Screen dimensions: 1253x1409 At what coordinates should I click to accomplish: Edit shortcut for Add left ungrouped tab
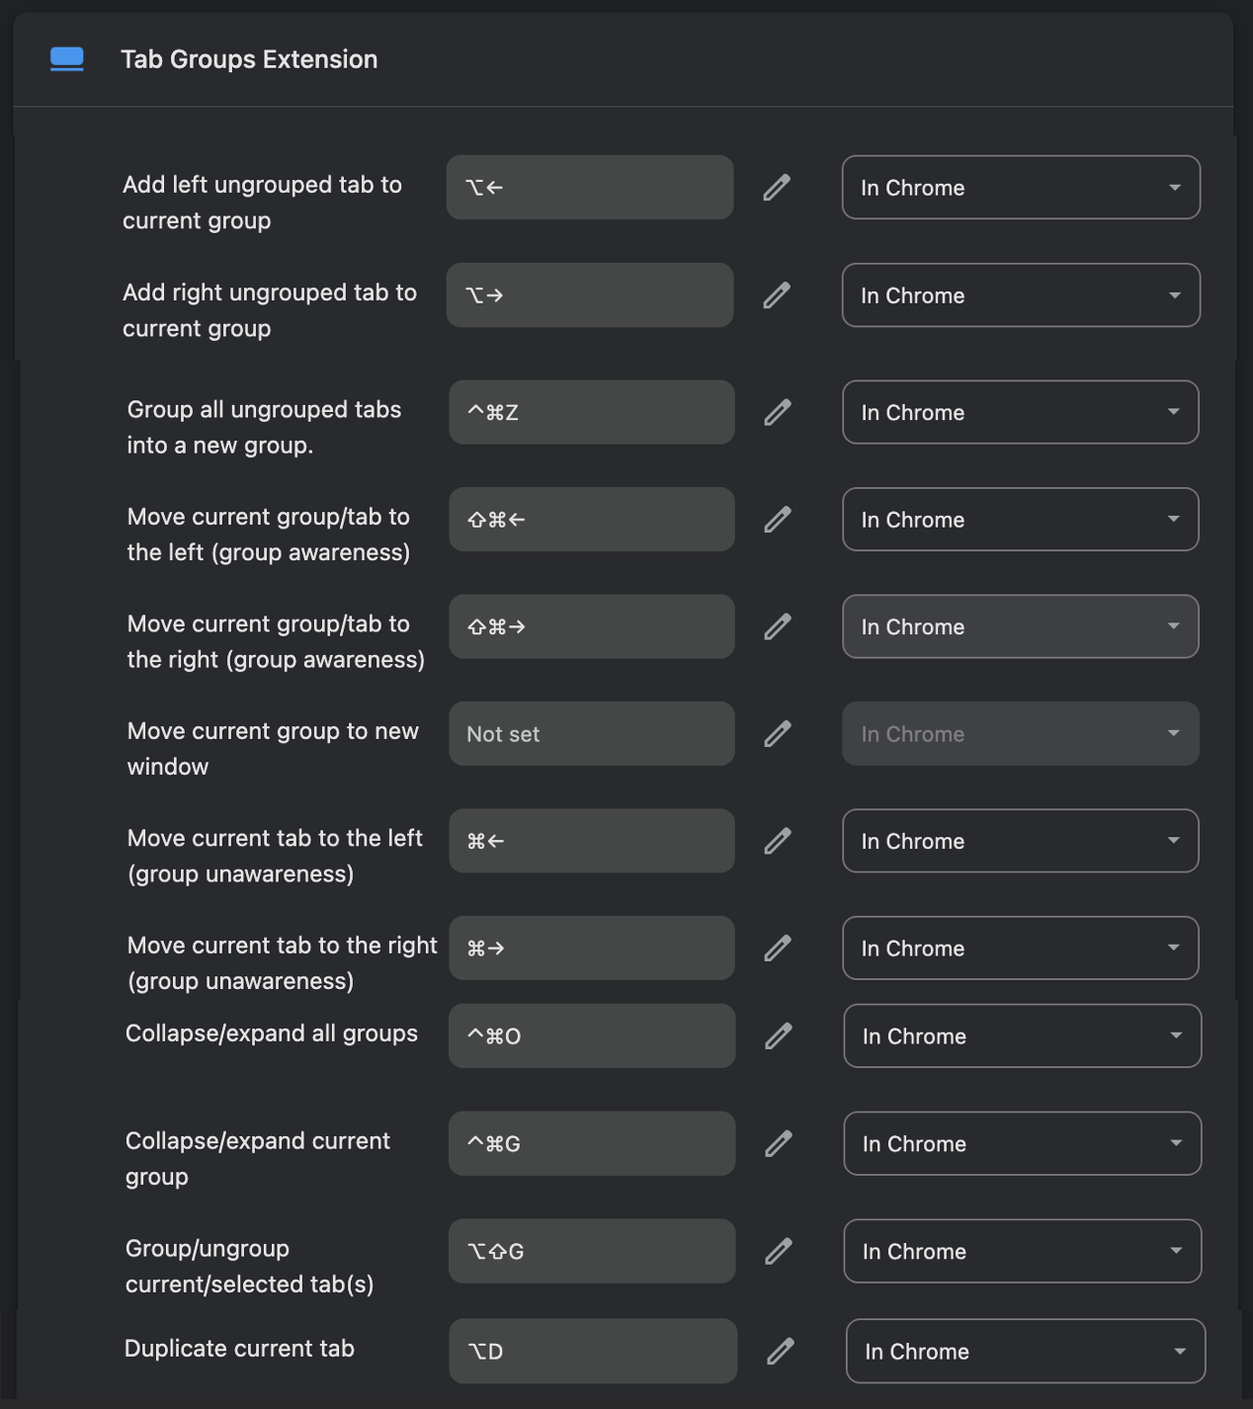(x=778, y=187)
